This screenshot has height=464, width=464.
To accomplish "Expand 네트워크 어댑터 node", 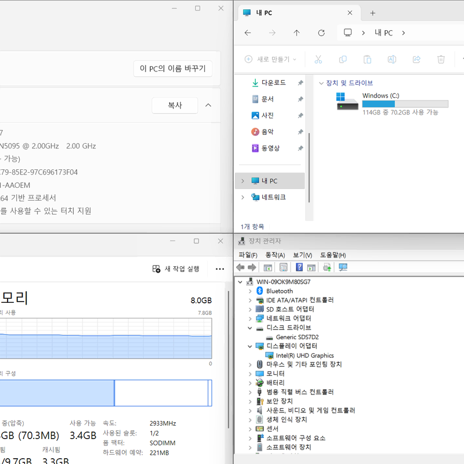I will (x=250, y=318).
